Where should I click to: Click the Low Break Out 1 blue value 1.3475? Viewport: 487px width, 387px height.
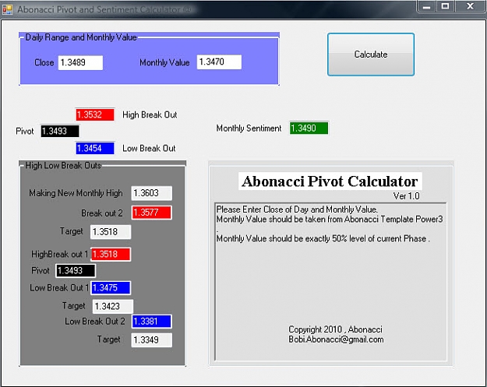111,287
